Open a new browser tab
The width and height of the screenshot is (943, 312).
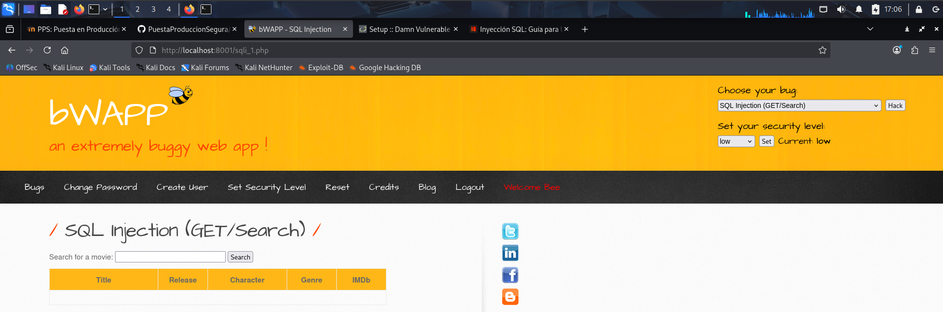point(585,29)
